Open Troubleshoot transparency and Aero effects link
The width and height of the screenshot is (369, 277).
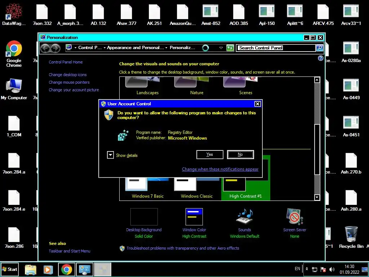click(183, 248)
